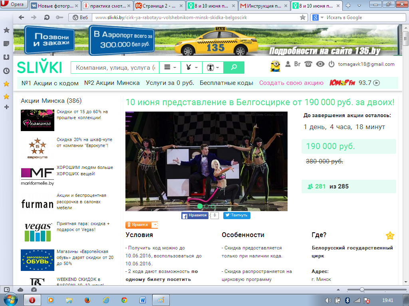Open Opera sidebar history clock icon
Screen dimensions: 409x306
pyautogui.click(x=6, y=71)
